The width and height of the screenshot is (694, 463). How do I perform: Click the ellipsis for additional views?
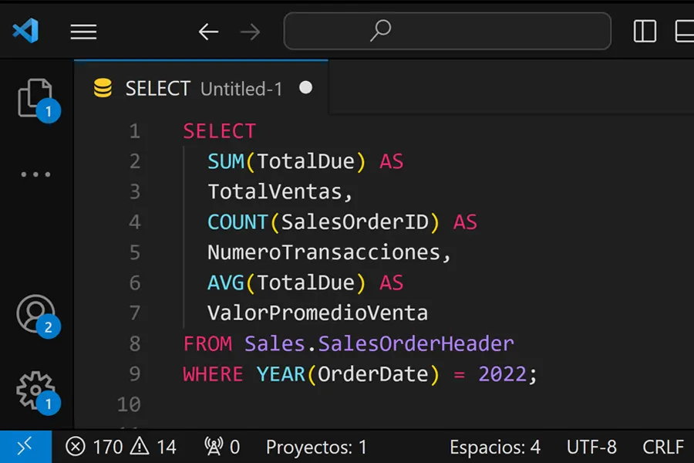35,174
